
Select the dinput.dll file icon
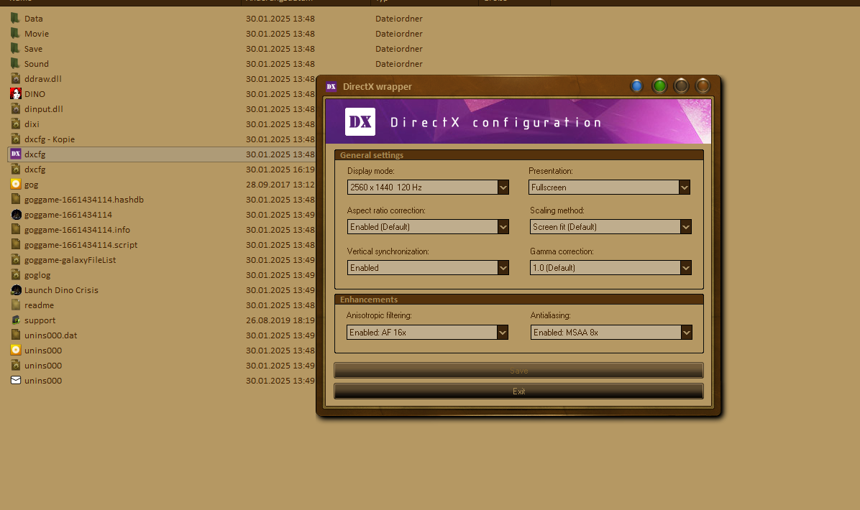tap(15, 108)
